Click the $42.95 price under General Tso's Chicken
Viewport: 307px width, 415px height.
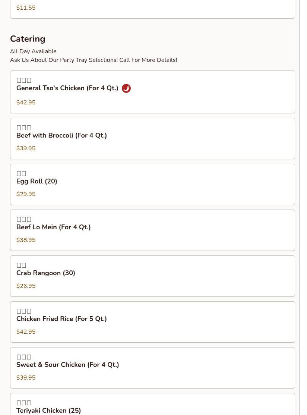point(26,103)
